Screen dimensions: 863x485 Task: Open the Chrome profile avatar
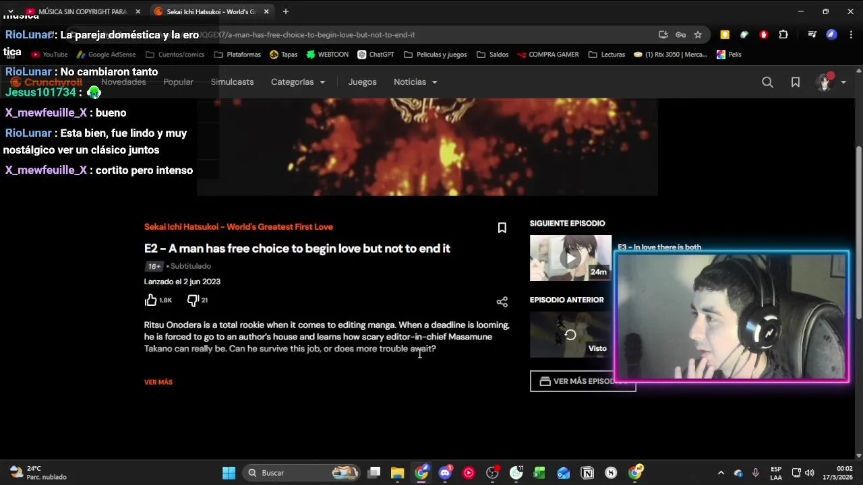point(832,34)
